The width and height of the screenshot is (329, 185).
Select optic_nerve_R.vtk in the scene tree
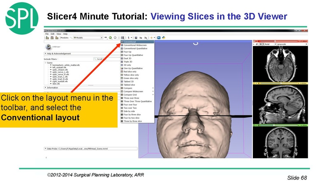click(60, 74)
